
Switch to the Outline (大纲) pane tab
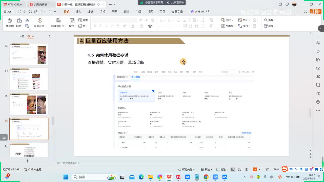click(22, 36)
